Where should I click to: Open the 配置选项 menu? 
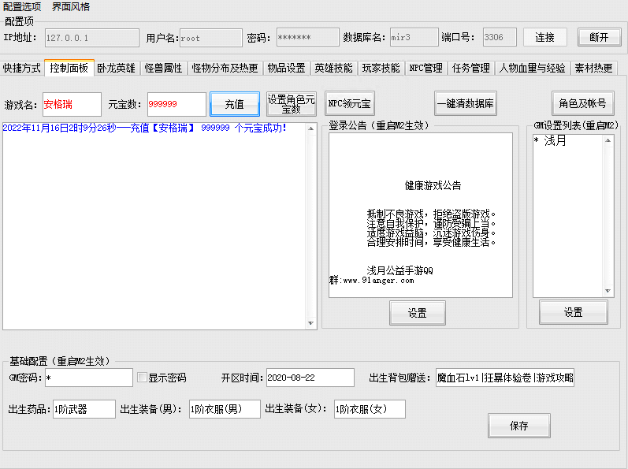tap(22, 6)
